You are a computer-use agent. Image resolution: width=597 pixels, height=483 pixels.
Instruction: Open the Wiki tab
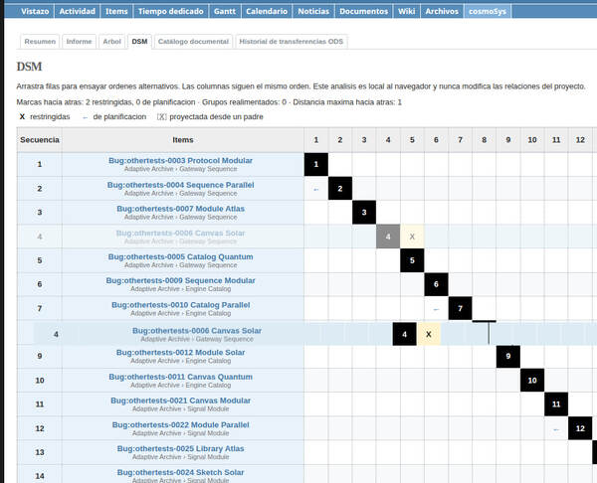click(407, 11)
